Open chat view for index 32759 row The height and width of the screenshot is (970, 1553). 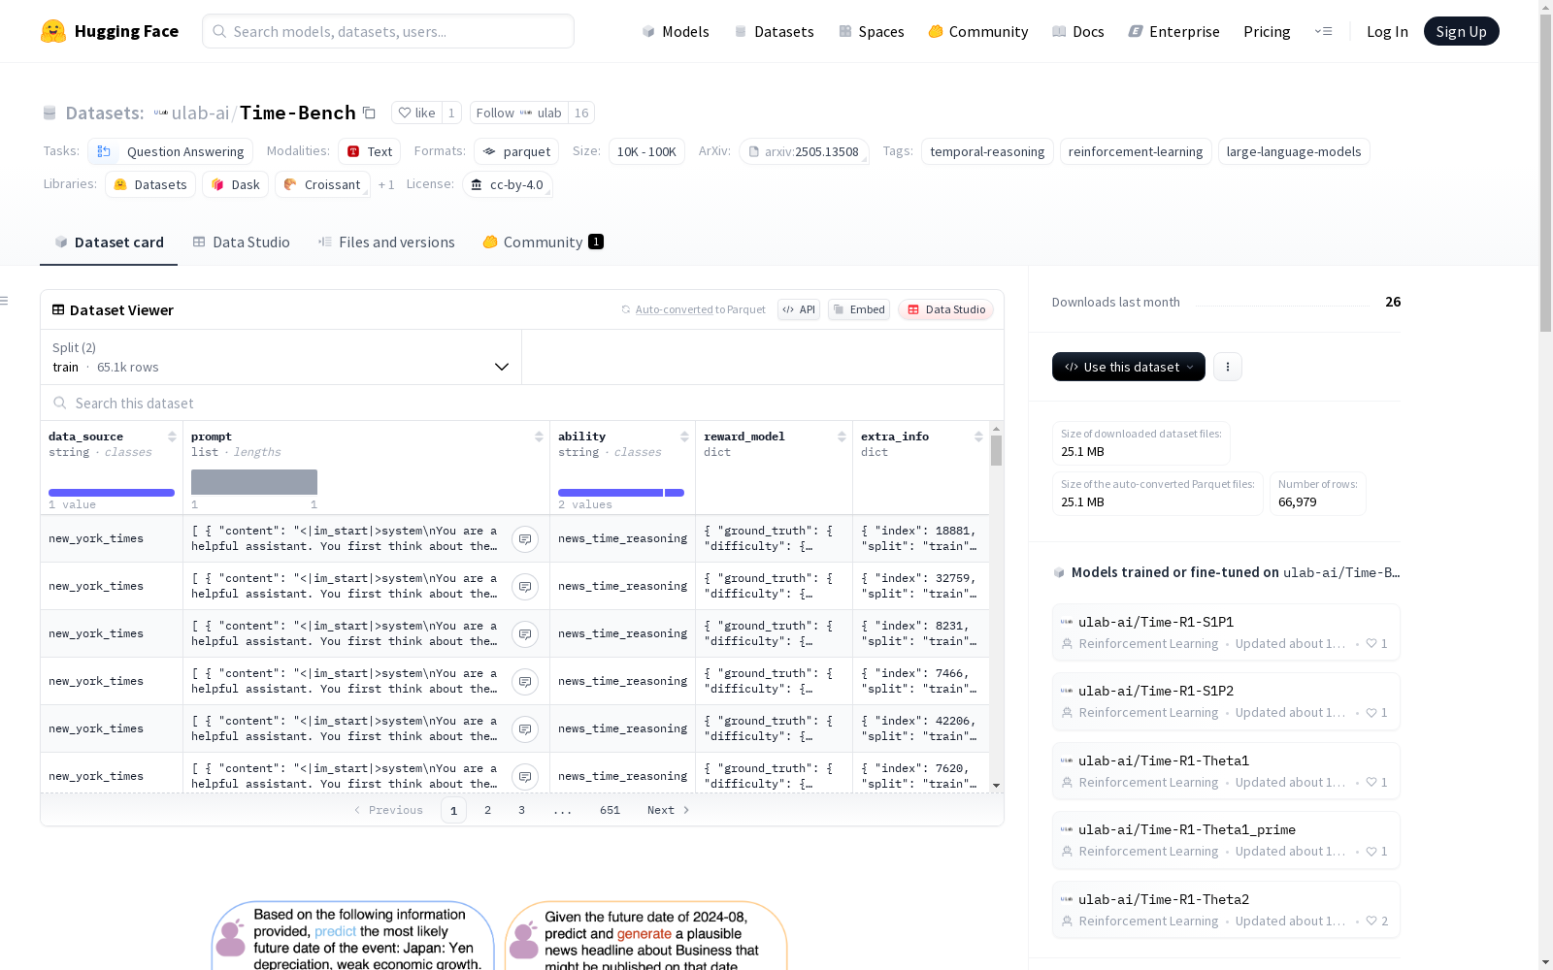point(525,587)
